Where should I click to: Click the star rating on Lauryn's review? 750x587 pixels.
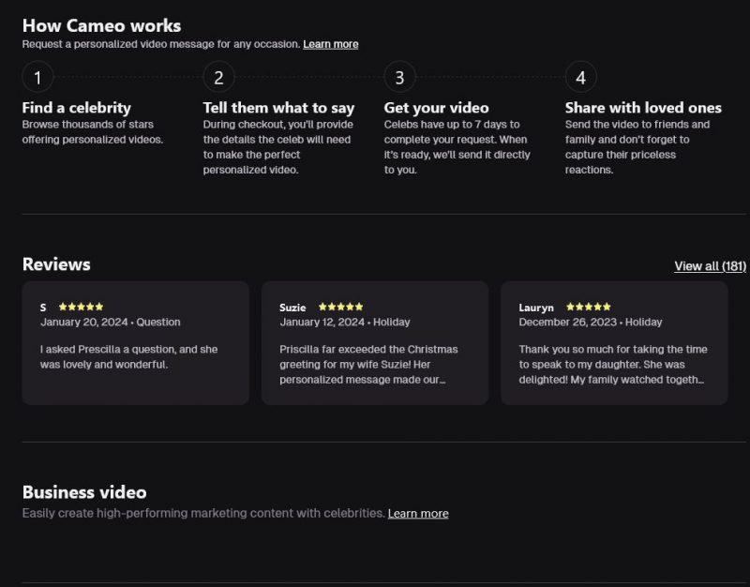589,307
